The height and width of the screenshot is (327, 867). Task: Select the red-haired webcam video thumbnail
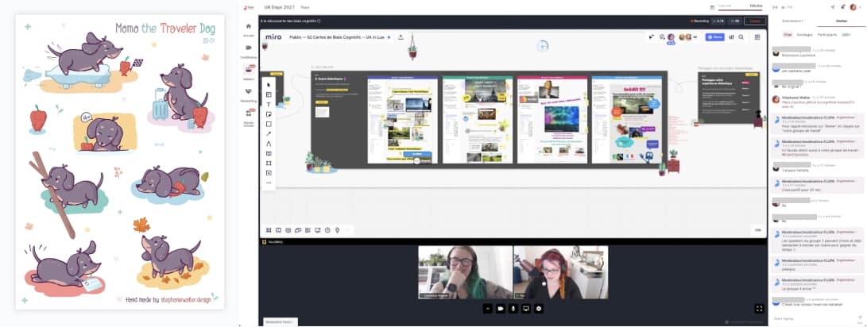561,272
